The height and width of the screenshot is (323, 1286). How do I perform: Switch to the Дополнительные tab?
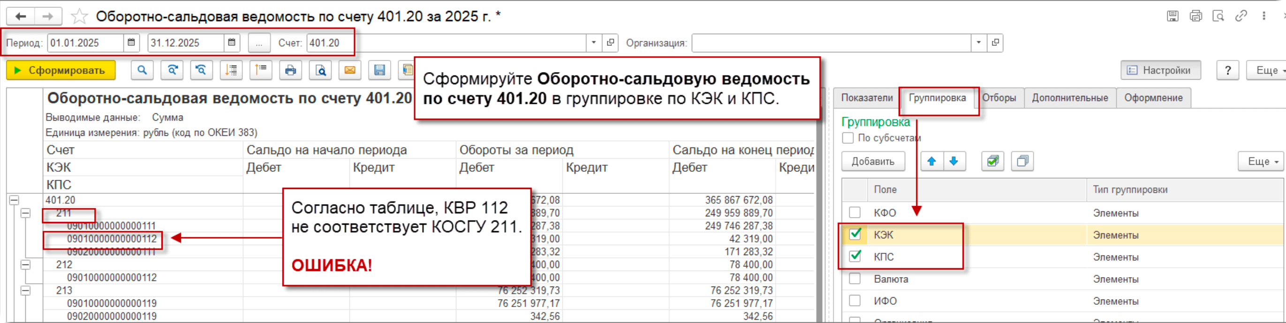[1070, 98]
